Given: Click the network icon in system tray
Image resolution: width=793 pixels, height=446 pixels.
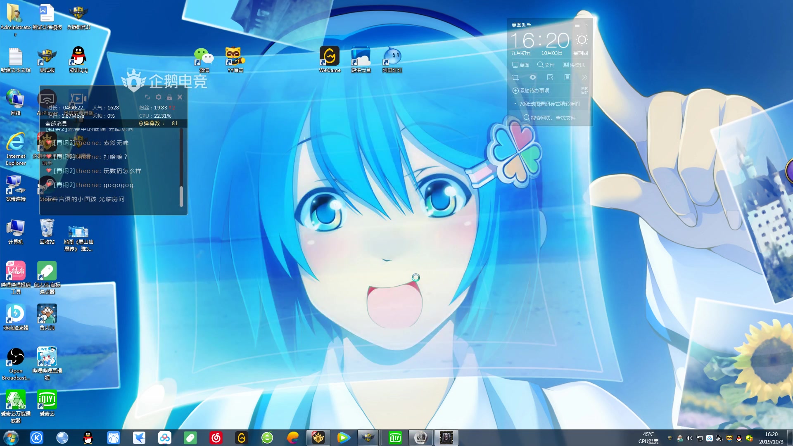Looking at the screenshot, I should click(x=699, y=438).
